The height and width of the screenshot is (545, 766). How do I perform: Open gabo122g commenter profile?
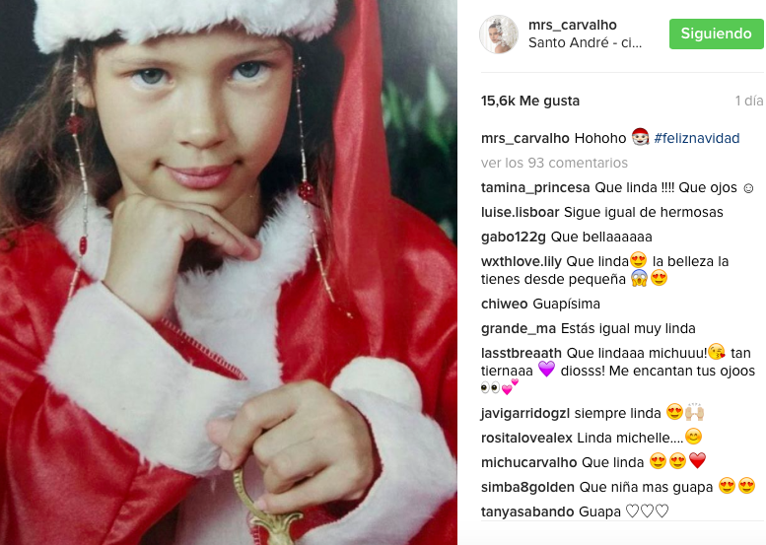click(x=514, y=238)
